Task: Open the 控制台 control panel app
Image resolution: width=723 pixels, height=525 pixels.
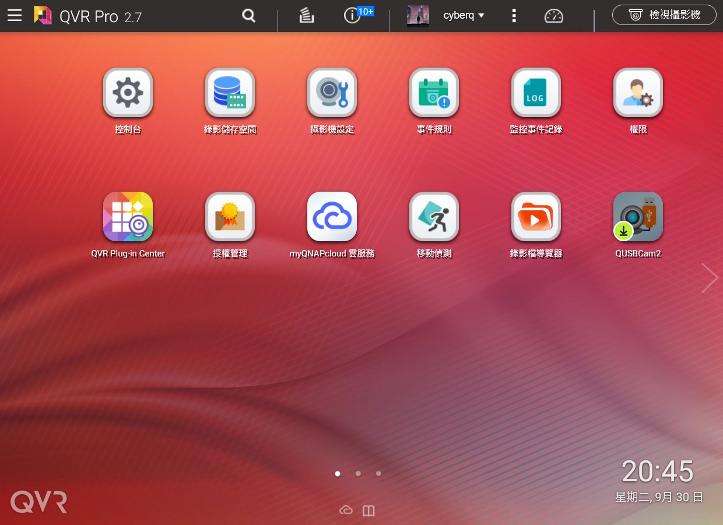Action: [x=128, y=93]
